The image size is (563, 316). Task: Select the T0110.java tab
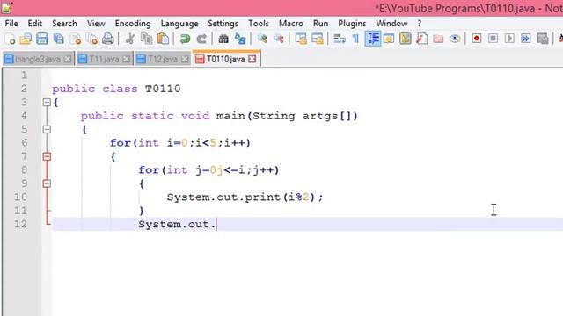click(226, 59)
